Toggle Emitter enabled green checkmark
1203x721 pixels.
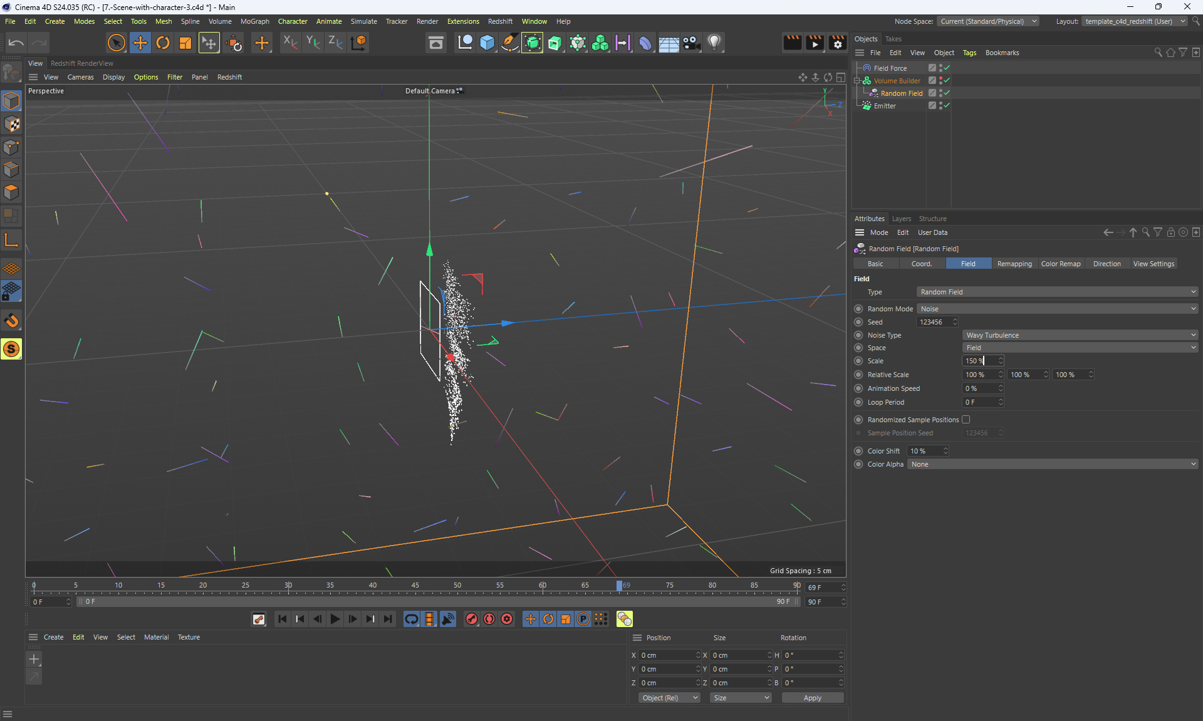[947, 105]
